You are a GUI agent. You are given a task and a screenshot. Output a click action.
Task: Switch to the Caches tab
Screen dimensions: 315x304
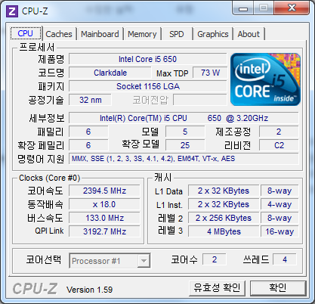click(59, 34)
